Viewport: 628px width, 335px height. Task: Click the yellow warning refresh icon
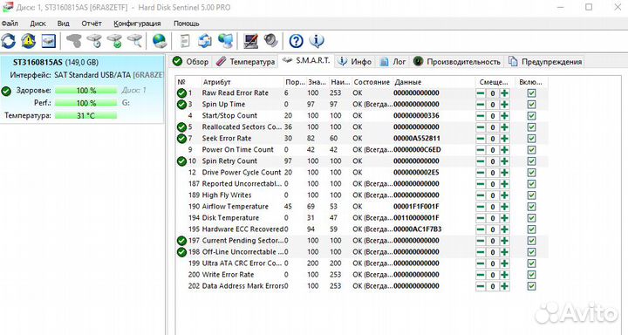[29, 41]
